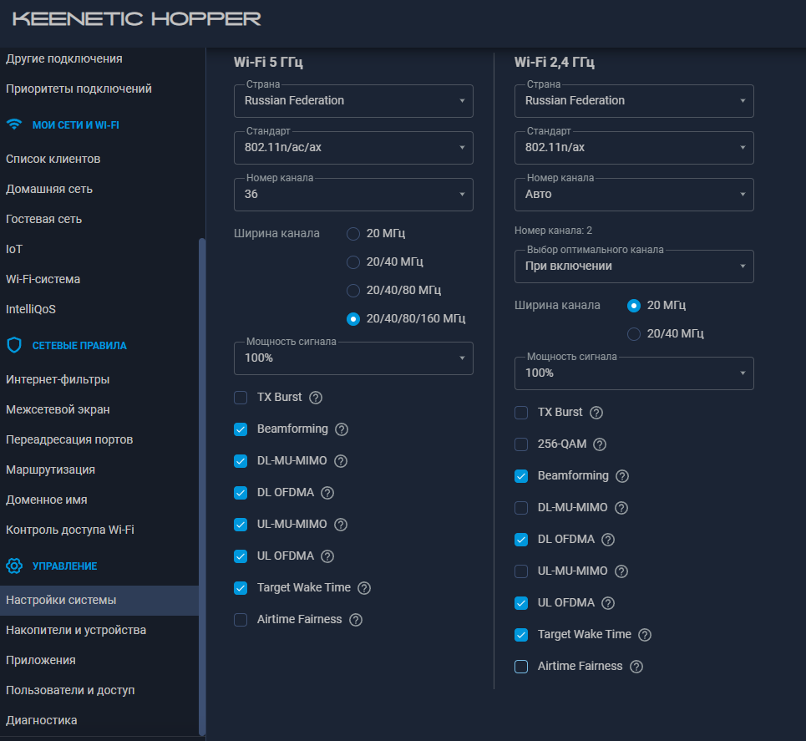806x741 pixels.
Task: Tick Airtime Fairness checkbox for 2.4 GHz
Action: pyautogui.click(x=521, y=667)
